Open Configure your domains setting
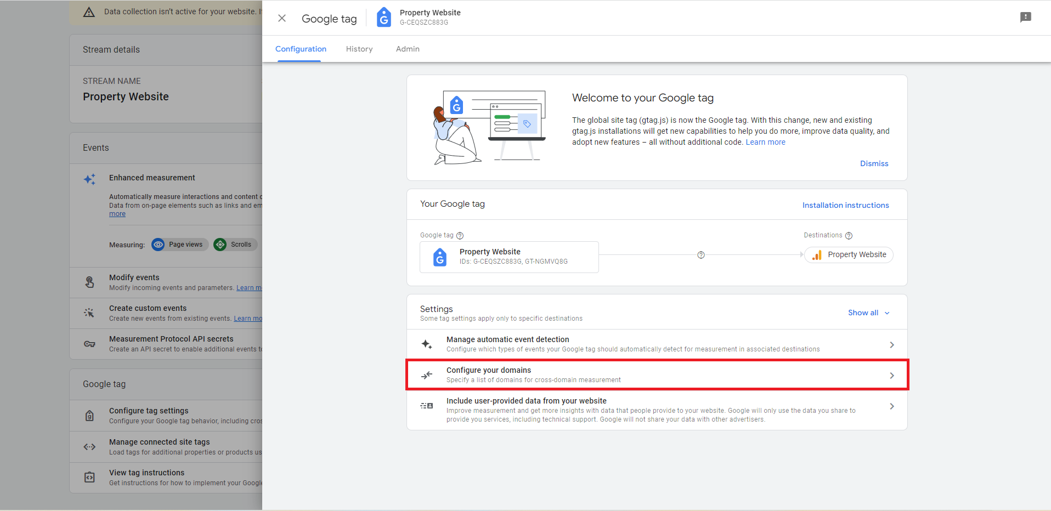The height and width of the screenshot is (511, 1051). coord(657,375)
